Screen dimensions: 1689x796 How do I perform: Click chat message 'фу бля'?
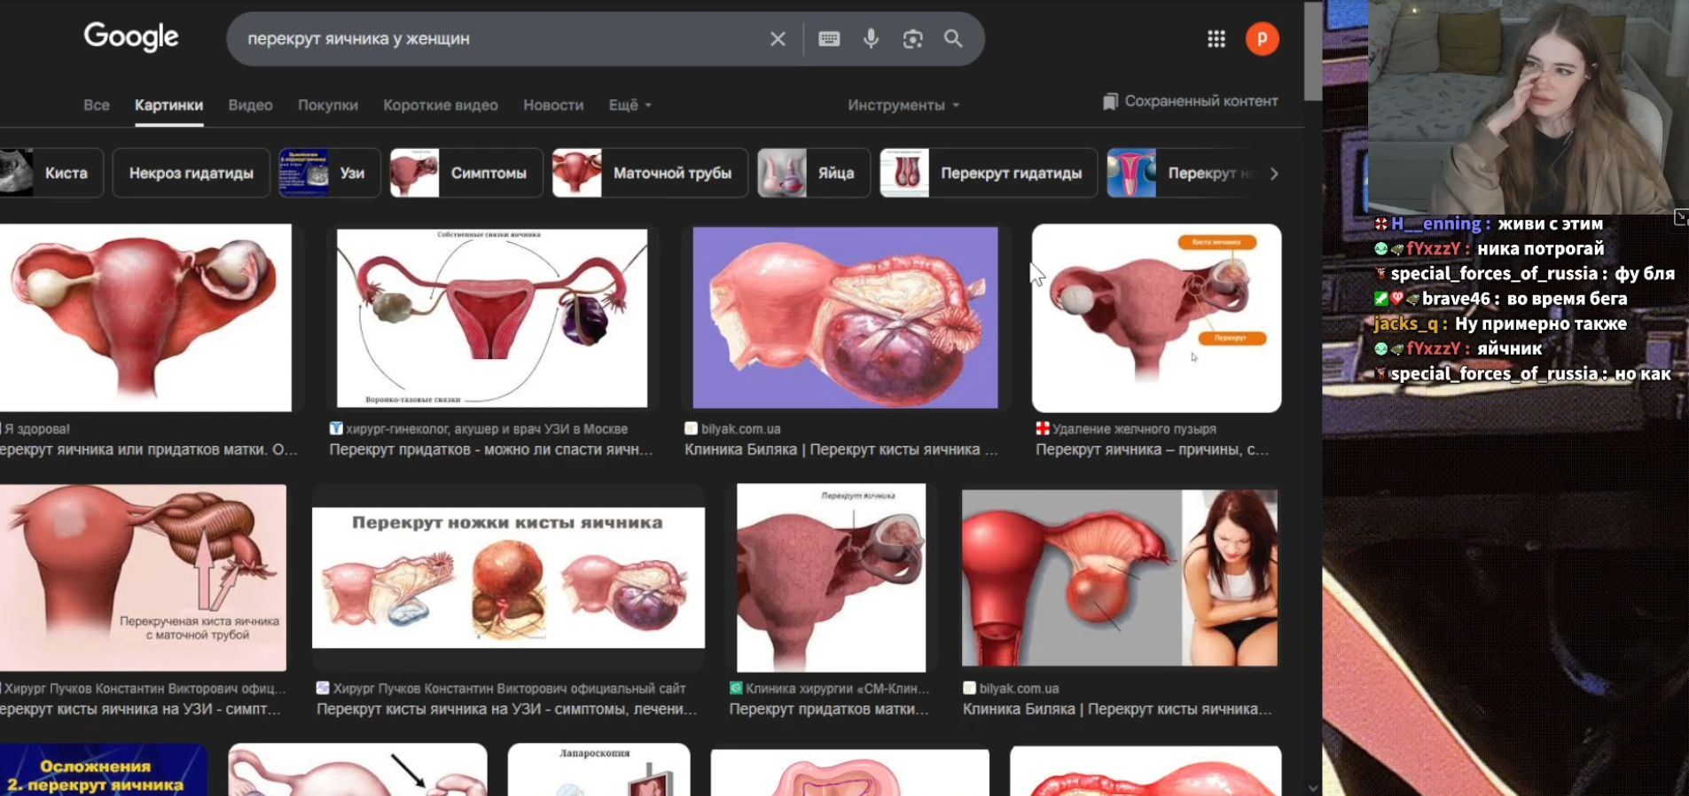click(x=1645, y=274)
